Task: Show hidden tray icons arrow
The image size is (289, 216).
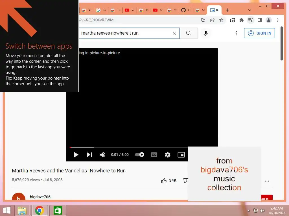Action: 249,211
